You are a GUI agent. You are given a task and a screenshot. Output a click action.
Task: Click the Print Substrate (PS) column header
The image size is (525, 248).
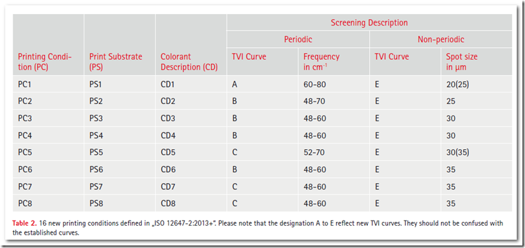[116, 62]
